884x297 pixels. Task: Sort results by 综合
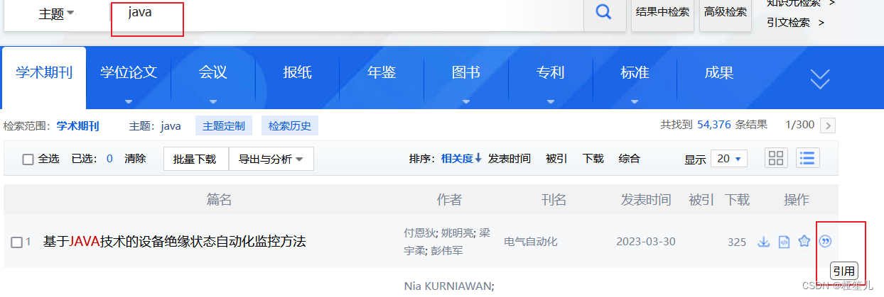click(x=630, y=159)
